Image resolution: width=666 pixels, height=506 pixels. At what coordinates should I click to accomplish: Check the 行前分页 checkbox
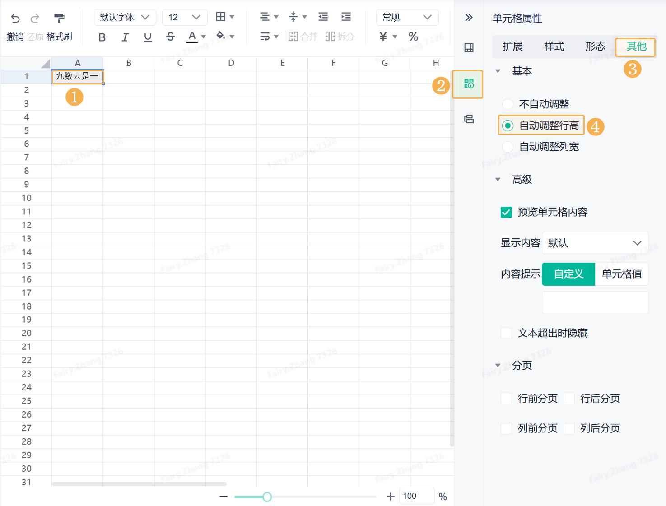click(x=506, y=399)
